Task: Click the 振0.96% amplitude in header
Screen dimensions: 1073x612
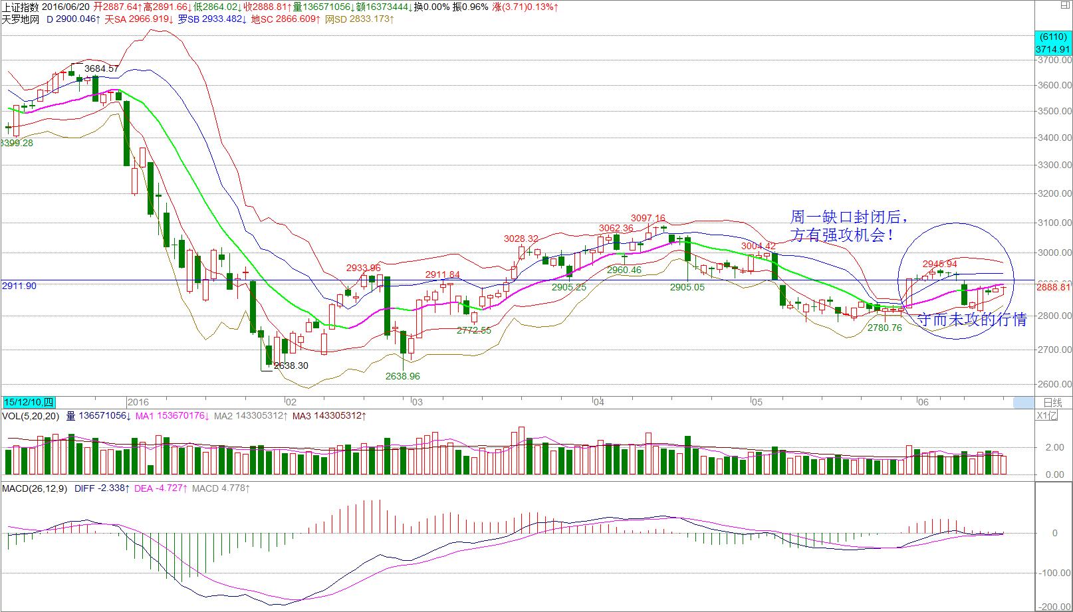Action: click(469, 7)
